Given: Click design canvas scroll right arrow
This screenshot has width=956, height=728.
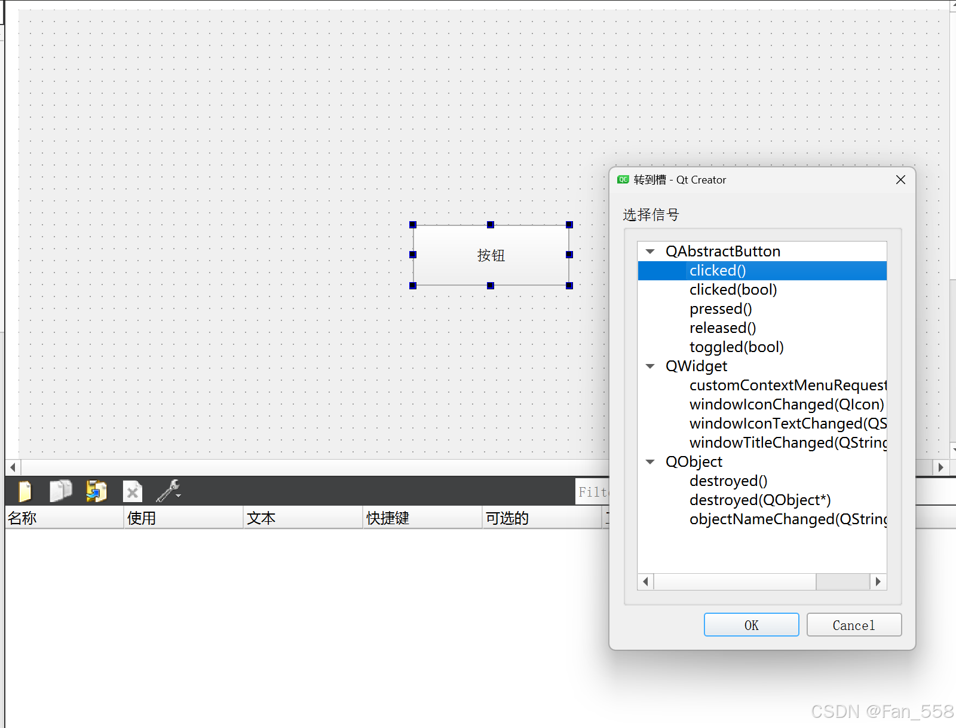Looking at the screenshot, I should point(940,467).
